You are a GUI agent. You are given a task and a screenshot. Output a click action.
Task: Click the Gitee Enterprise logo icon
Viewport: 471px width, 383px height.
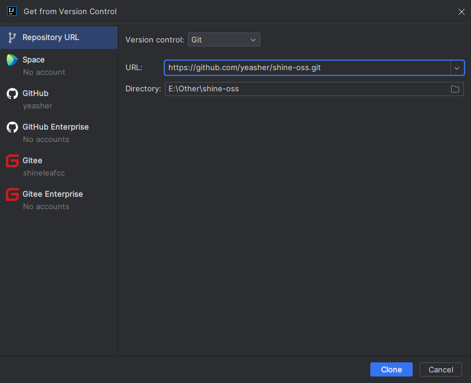(12, 194)
